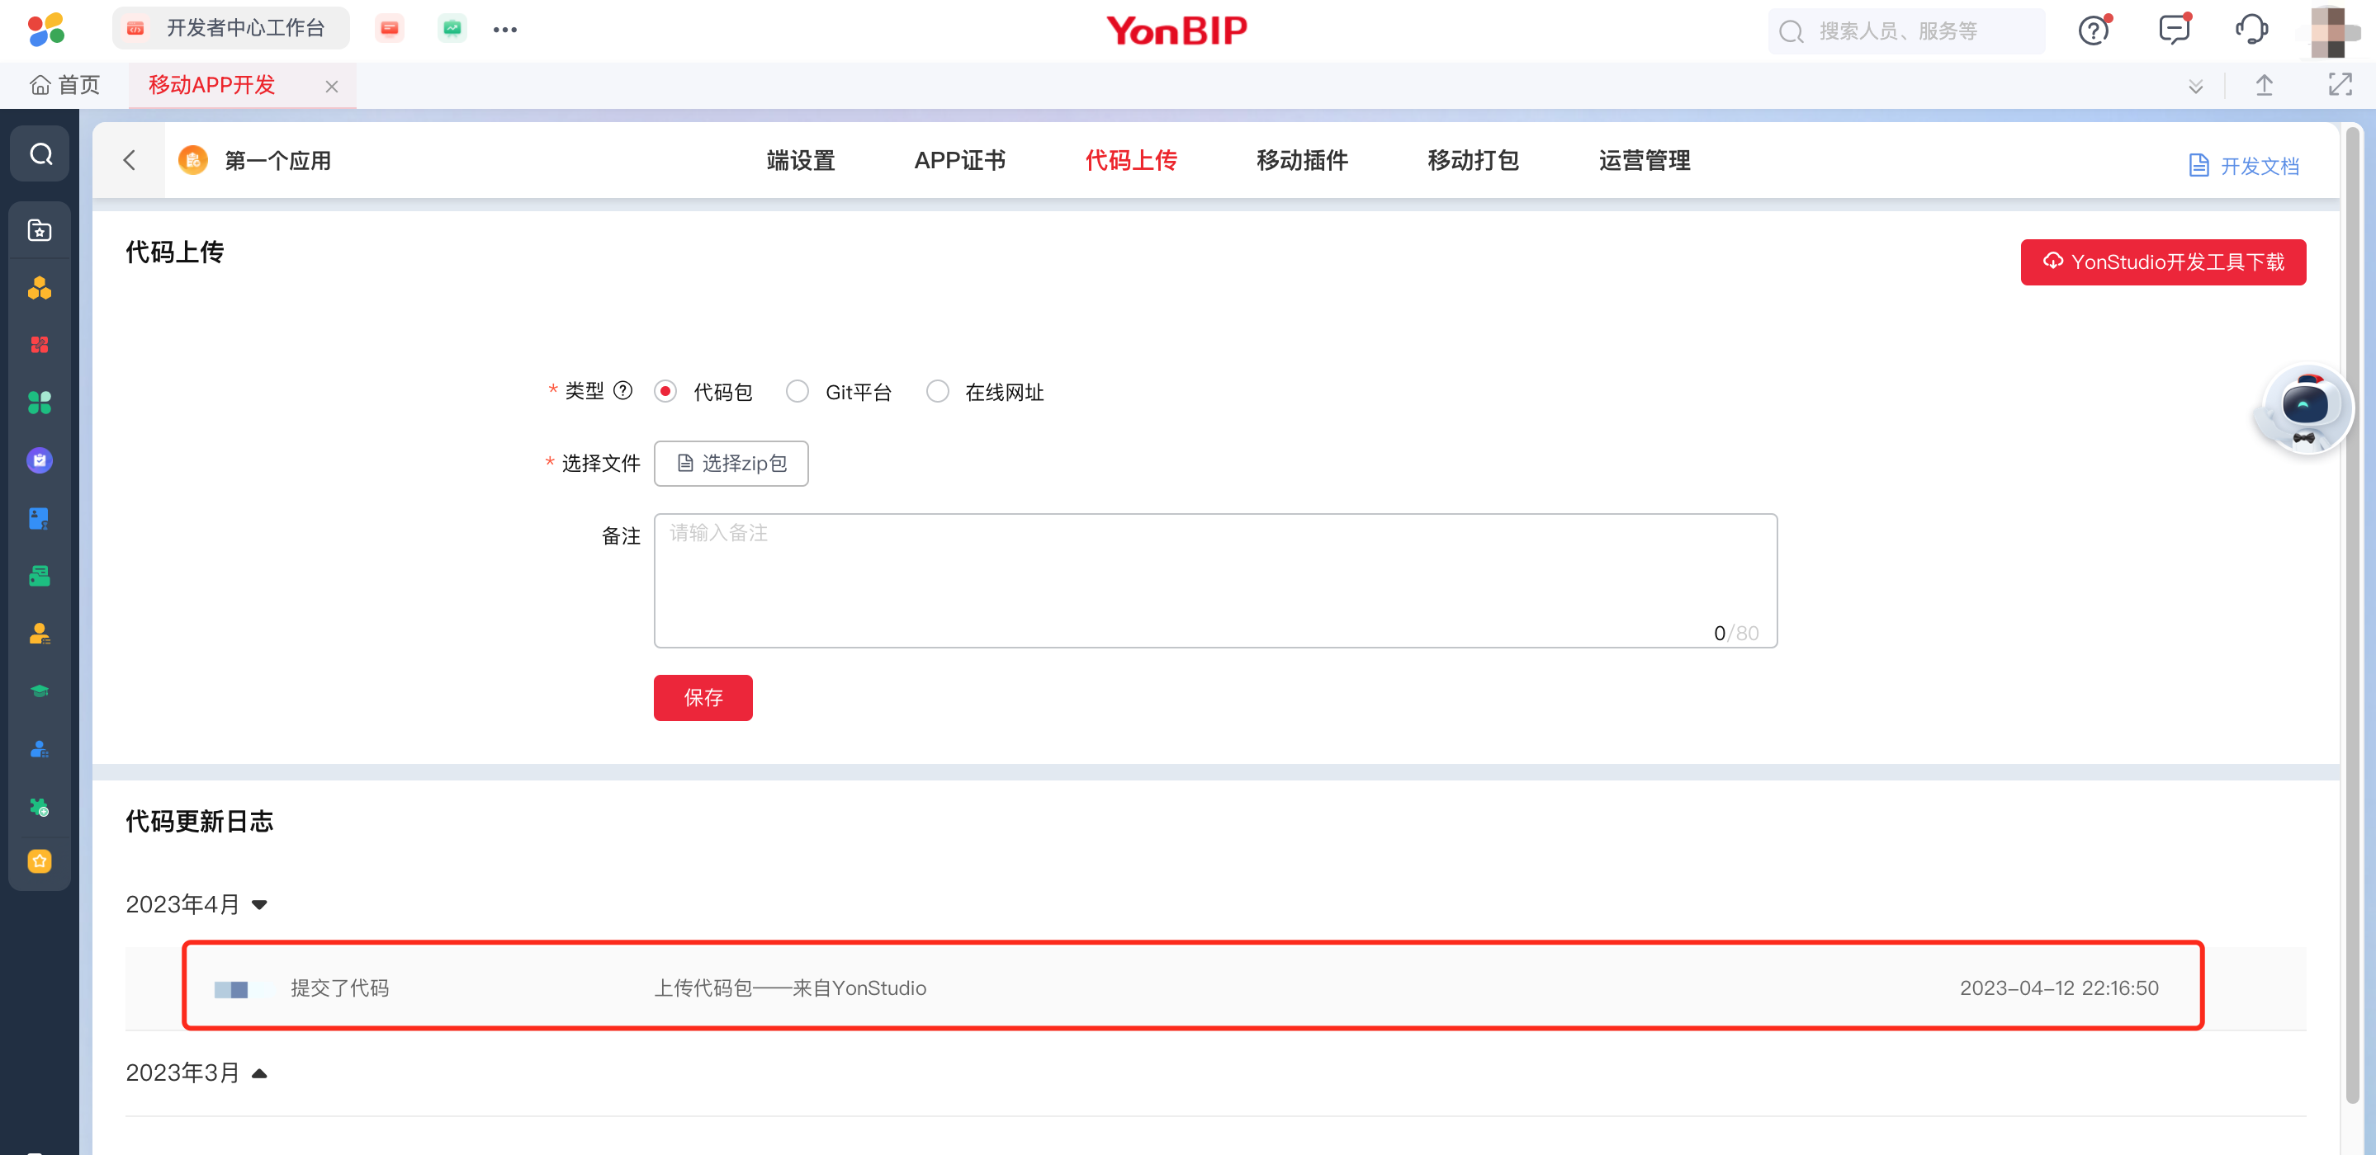Select the Git平台 radio option

[797, 392]
